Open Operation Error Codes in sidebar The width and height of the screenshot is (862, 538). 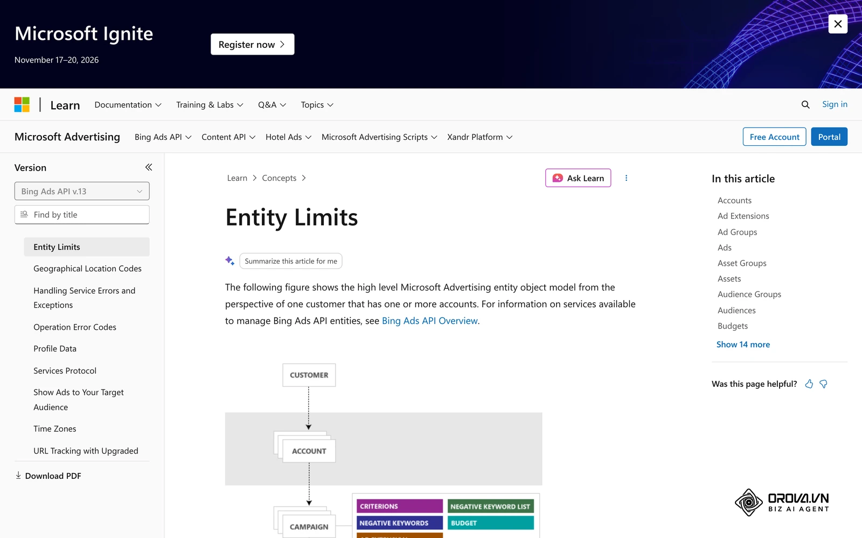(x=75, y=327)
